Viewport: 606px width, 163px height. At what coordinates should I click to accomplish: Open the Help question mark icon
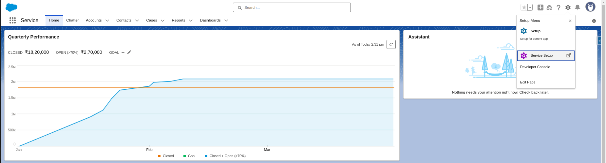point(559,7)
